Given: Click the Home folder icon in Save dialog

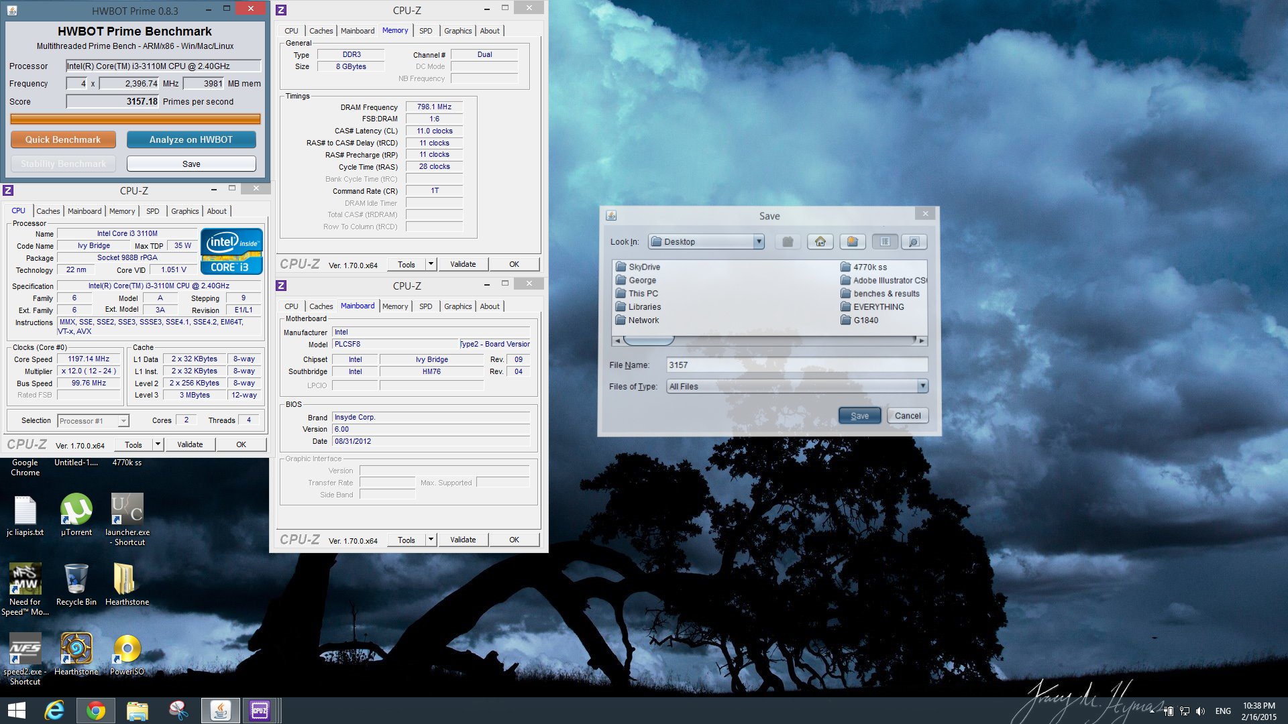Looking at the screenshot, I should (820, 241).
